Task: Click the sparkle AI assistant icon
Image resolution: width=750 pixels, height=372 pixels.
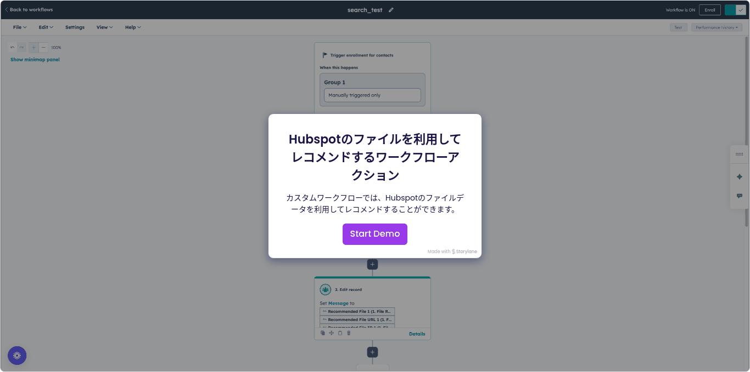Action: pos(739,176)
